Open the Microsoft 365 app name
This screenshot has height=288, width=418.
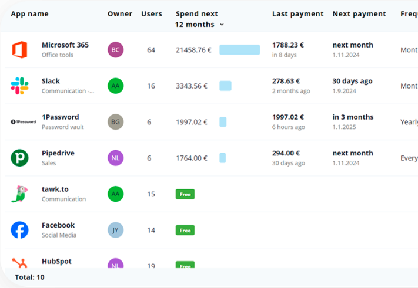point(65,45)
